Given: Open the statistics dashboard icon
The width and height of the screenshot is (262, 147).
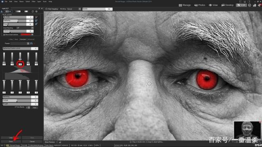Looking at the screenshot, I should (x=255, y=5).
